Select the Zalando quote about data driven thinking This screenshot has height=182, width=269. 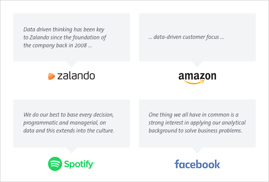tap(65, 37)
